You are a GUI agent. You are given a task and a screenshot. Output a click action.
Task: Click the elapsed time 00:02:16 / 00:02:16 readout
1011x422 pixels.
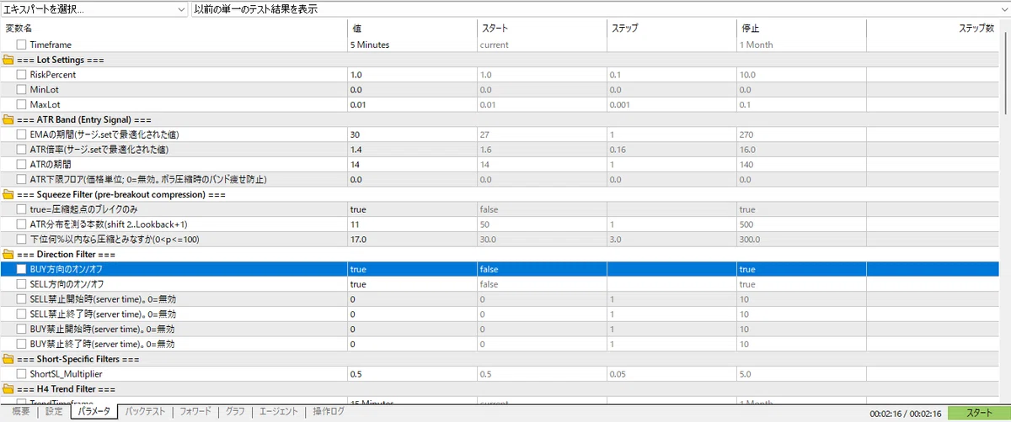click(x=905, y=413)
